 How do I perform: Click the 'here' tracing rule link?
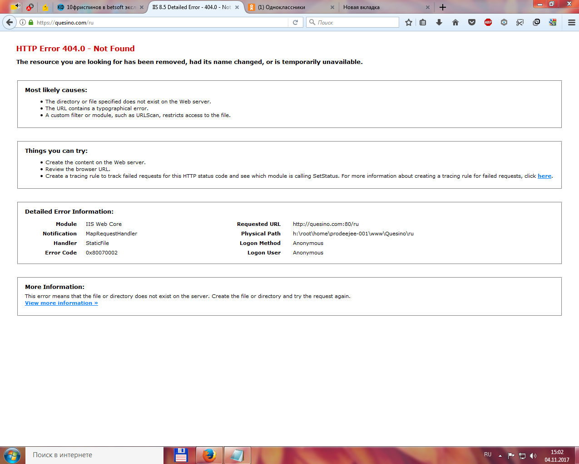click(x=544, y=176)
